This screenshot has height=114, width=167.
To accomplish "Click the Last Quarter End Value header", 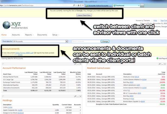I will (59, 73).
